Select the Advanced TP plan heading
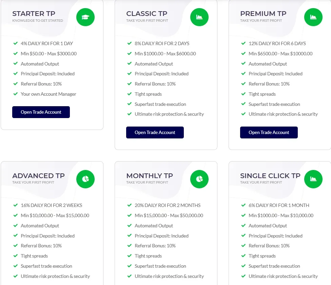The width and height of the screenshot is (331, 285). coord(38,176)
